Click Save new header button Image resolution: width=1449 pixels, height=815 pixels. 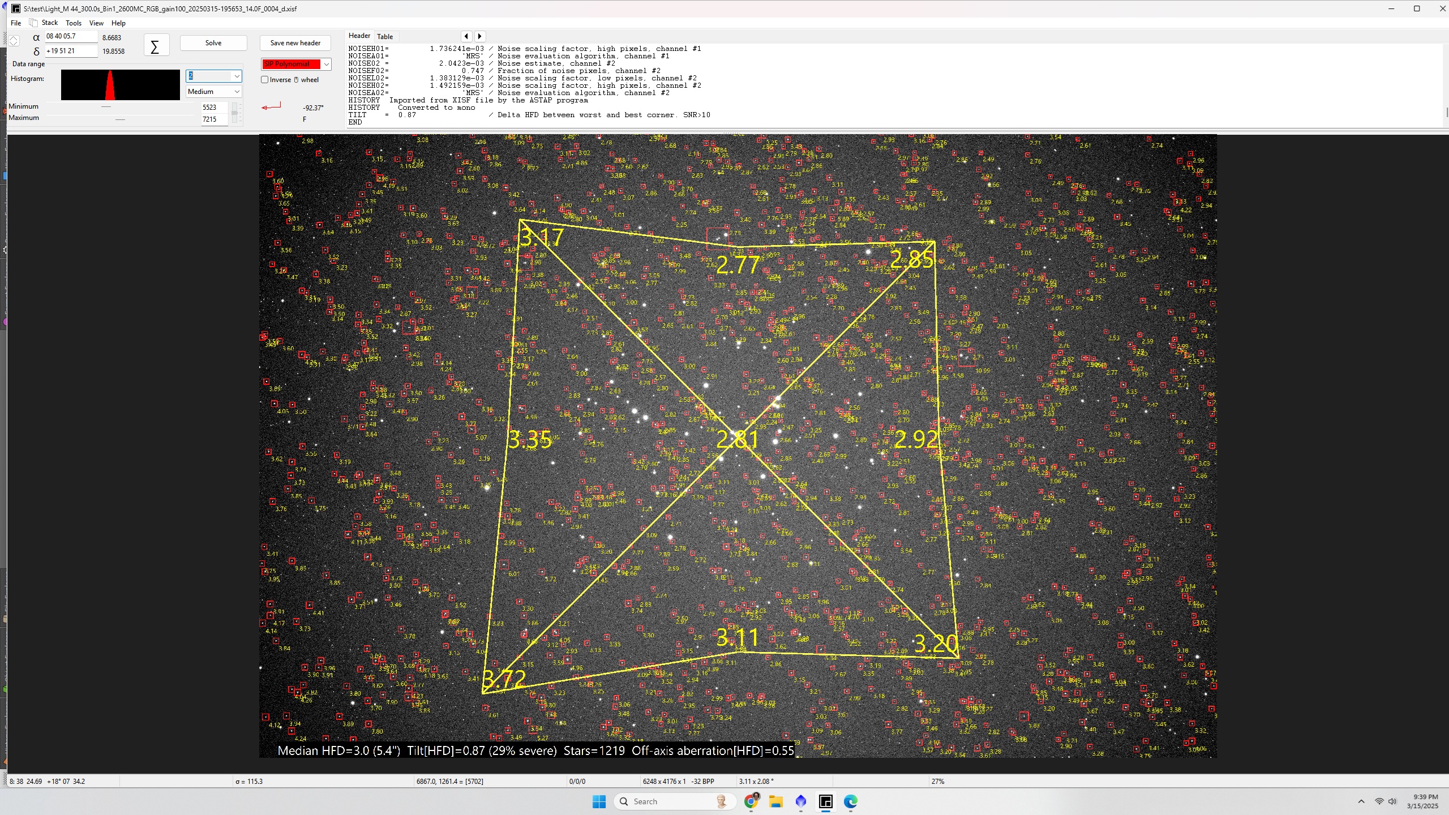[x=295, y=43]
